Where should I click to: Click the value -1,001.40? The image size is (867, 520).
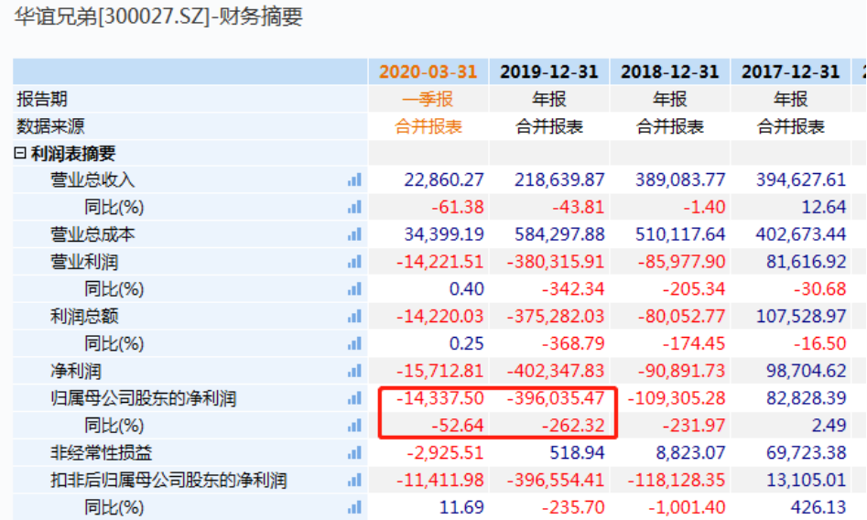coord(687,506)
